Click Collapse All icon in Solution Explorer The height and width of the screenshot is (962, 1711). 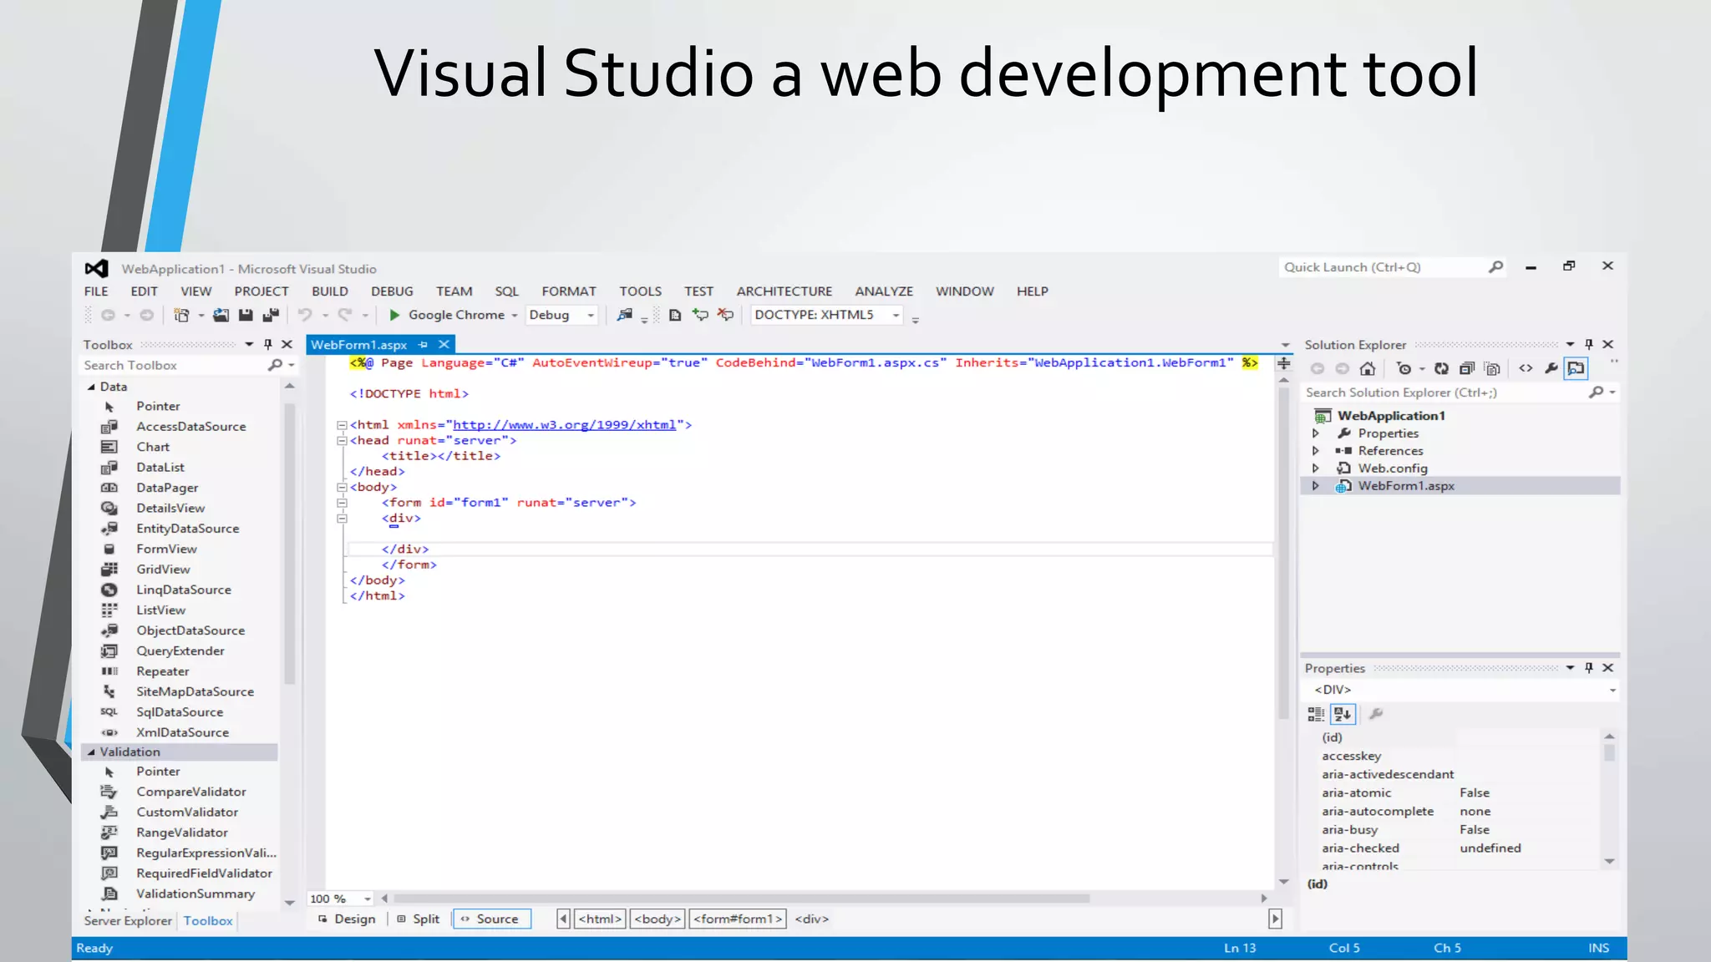pos(1466,369)
